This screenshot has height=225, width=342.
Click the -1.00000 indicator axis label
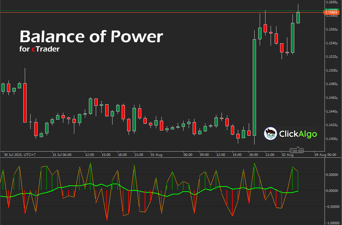tap(333, 223)
